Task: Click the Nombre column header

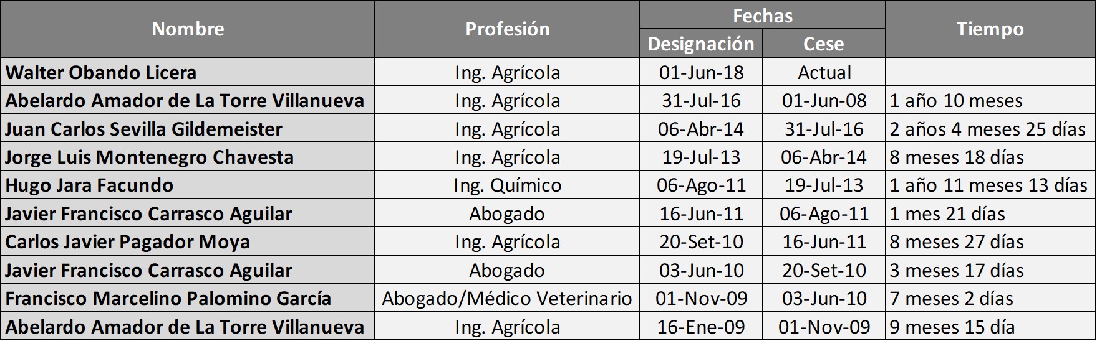Action: pyautogui.click(x=188, y=29)
